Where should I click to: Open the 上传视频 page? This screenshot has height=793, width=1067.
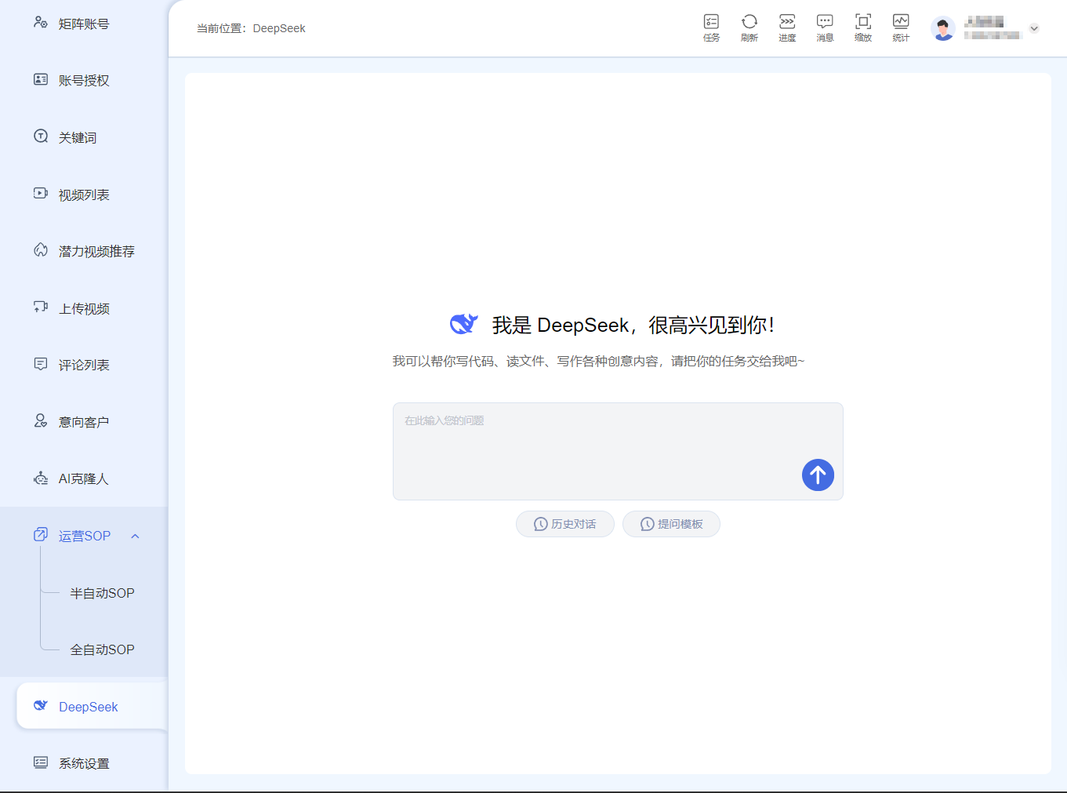[x=84, y=308]
